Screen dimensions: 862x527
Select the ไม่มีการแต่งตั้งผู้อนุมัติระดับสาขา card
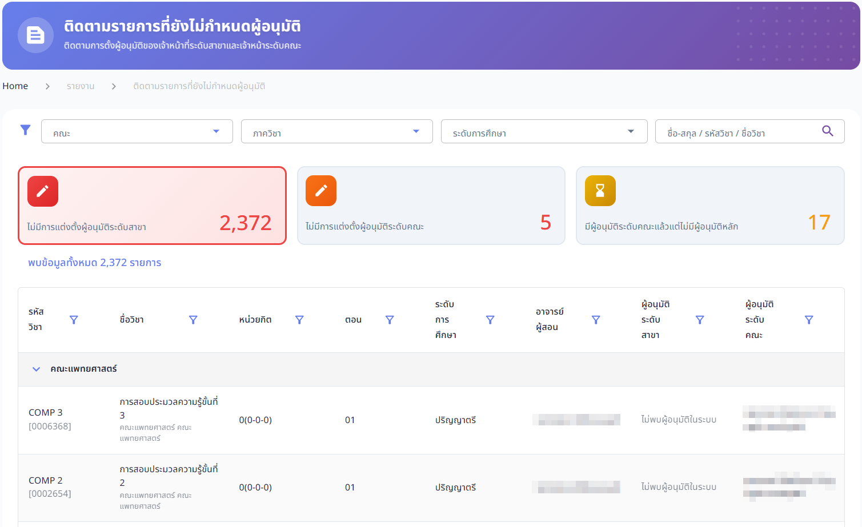152,206
